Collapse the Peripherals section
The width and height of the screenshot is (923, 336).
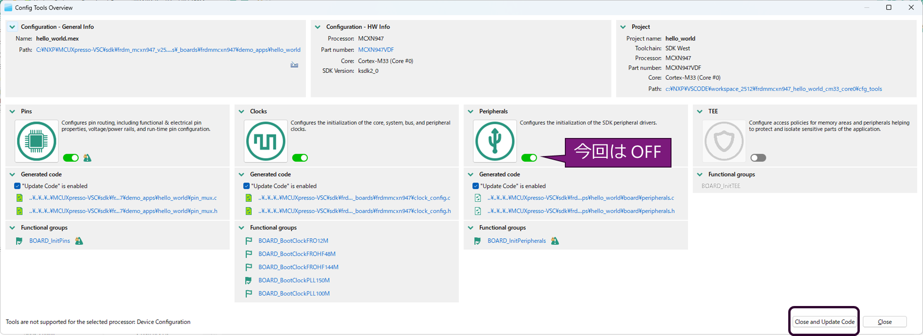(471, 111)
